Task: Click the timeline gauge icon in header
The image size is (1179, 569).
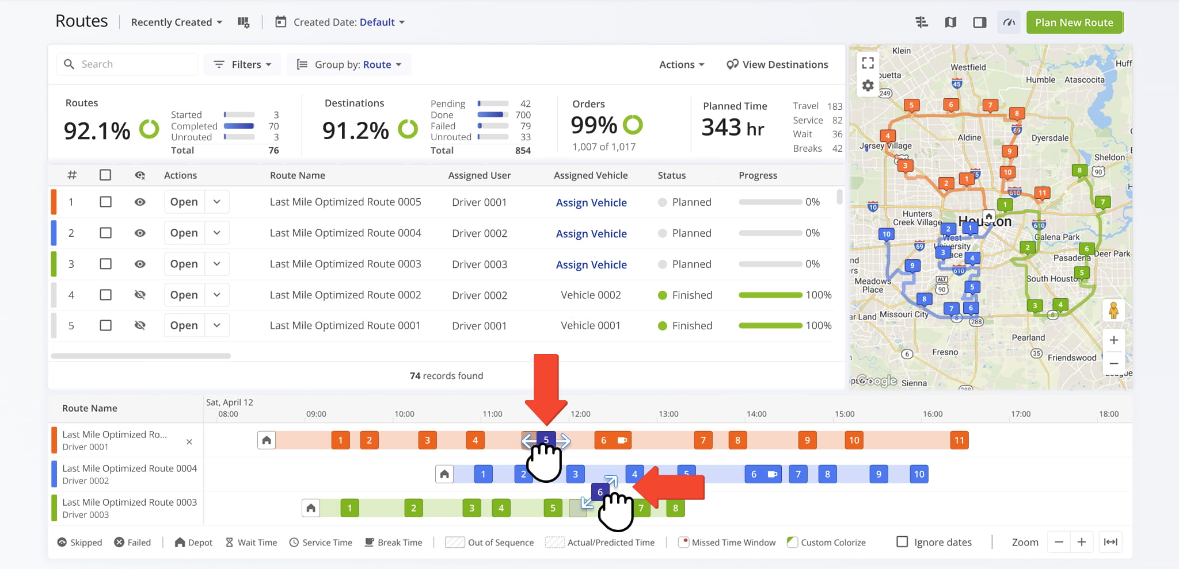Action: pyautogui.click(x=1009, y=22)
